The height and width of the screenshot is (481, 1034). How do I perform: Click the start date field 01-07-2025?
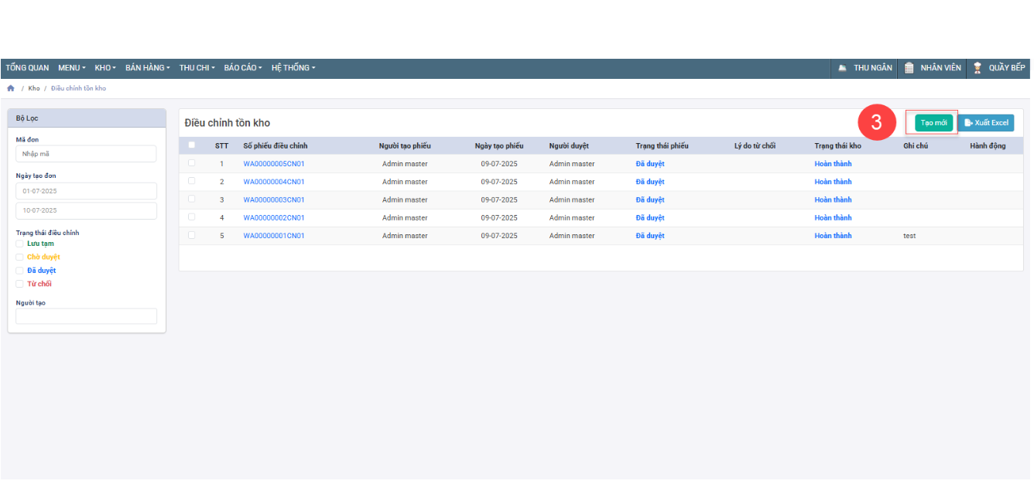click(x=86, y=191)
